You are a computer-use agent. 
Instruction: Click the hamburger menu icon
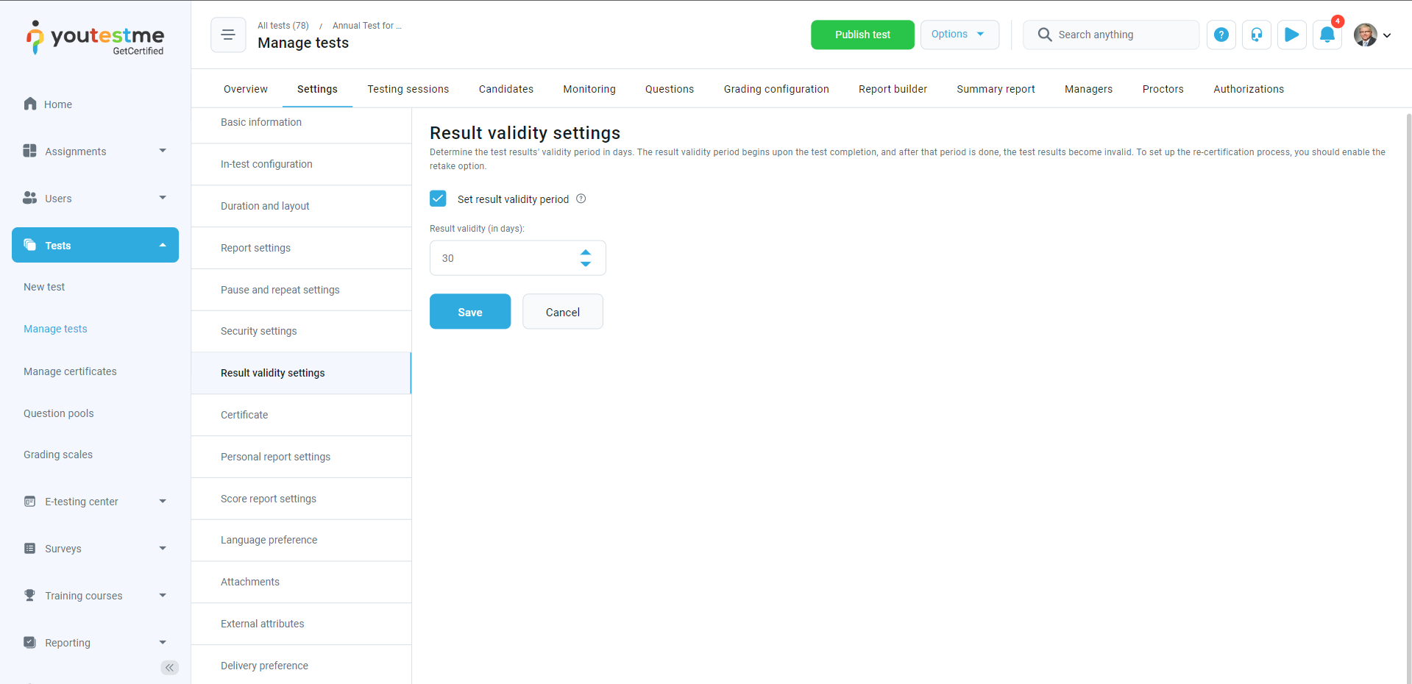click(x=228, y=35)
